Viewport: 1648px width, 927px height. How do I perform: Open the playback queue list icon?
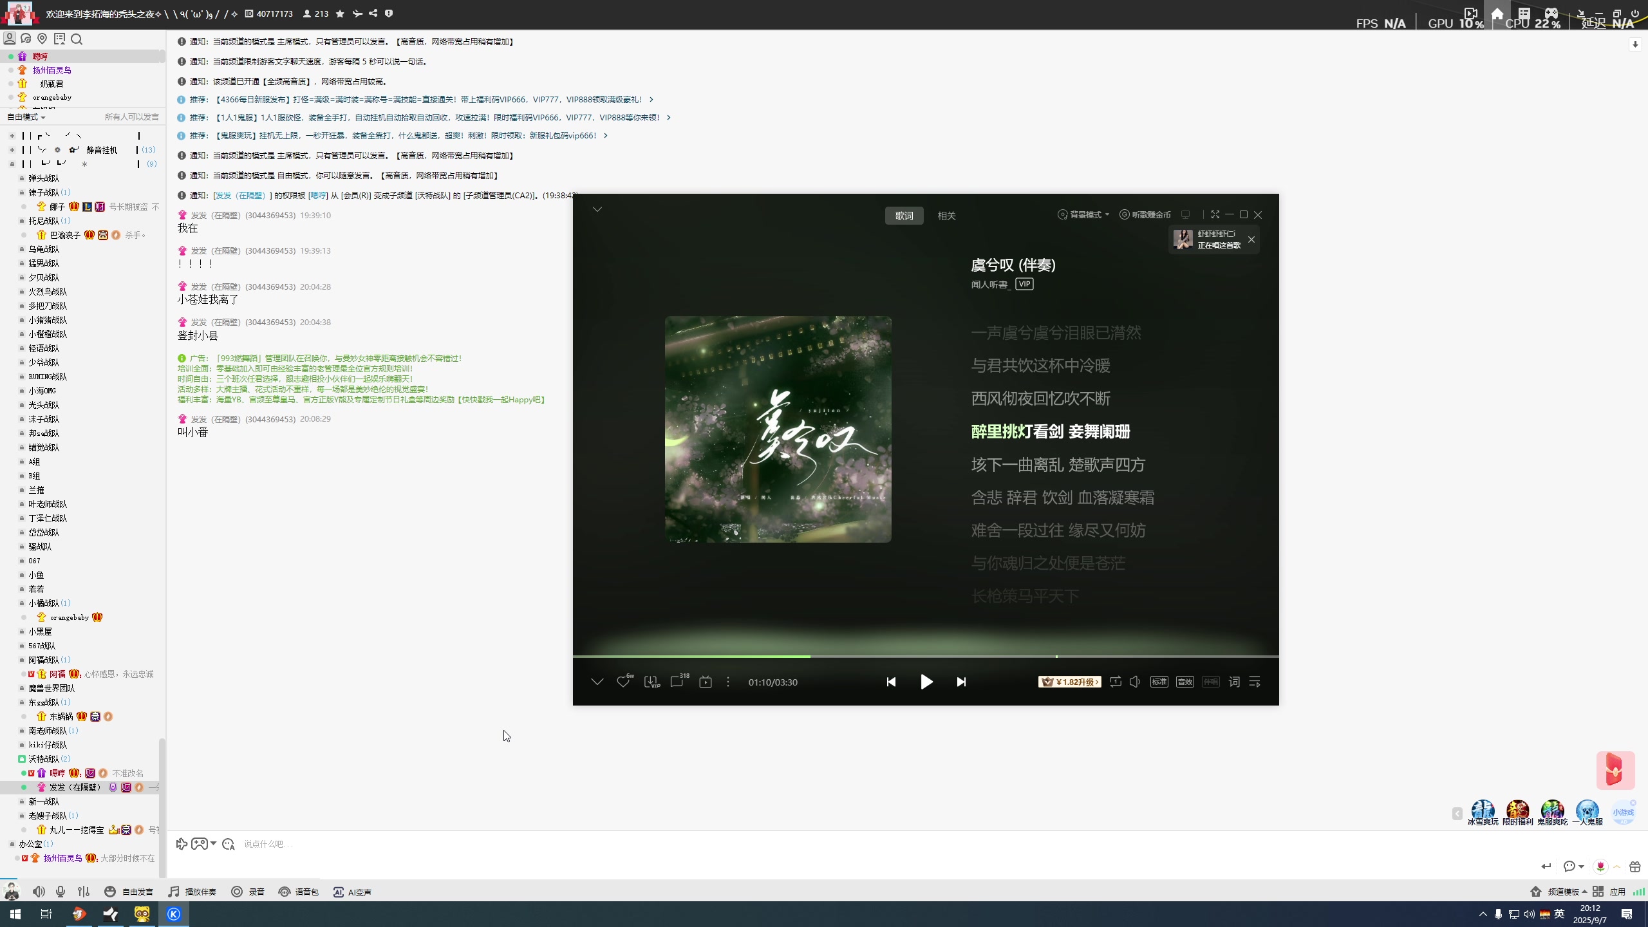[x=1255, y=682]
